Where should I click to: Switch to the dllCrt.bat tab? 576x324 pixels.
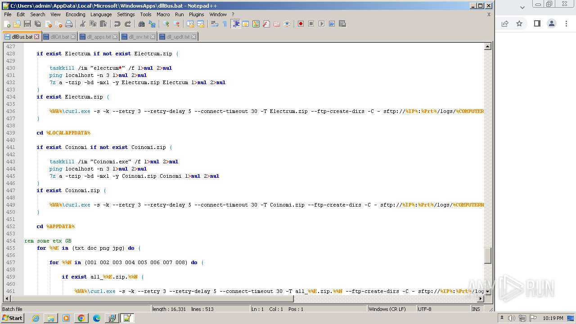60,37
